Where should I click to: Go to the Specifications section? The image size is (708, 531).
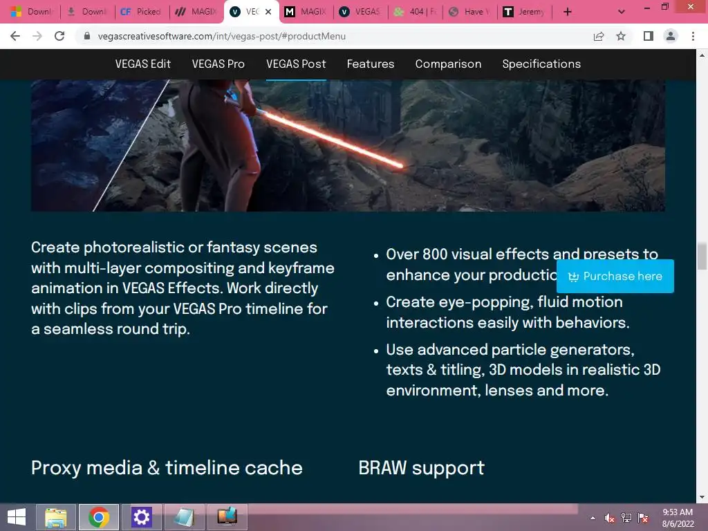click(x=541, y=64)
